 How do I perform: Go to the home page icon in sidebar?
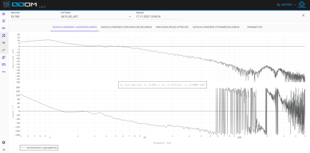[x=3, y=14]
